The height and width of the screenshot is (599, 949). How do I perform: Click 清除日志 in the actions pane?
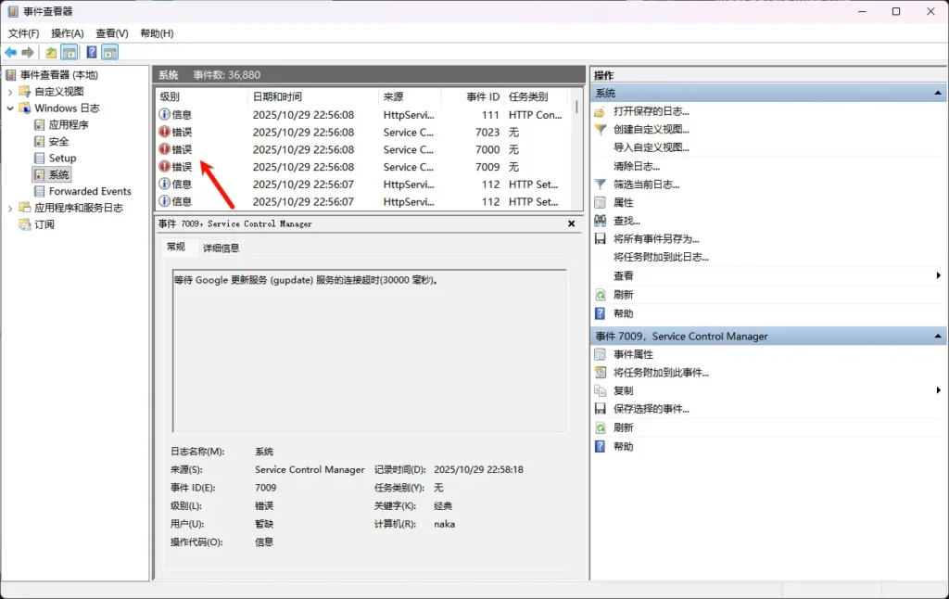coord(634,167)
